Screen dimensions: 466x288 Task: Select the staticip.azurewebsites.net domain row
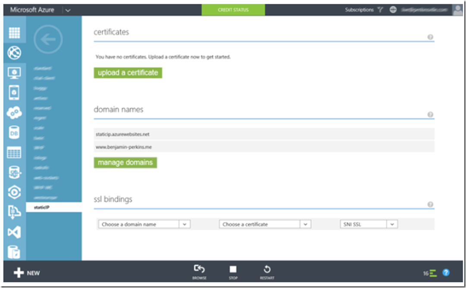264,134
